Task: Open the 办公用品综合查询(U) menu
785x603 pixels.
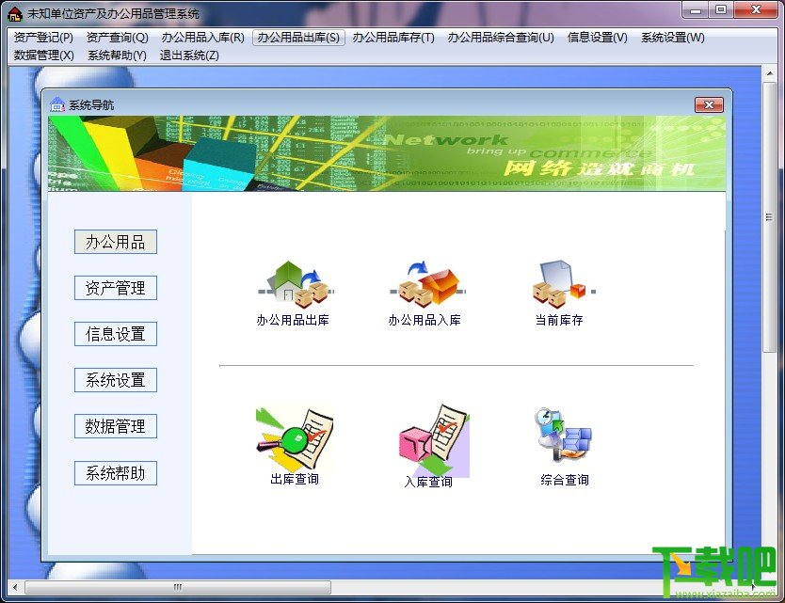Action: (501, 38)
